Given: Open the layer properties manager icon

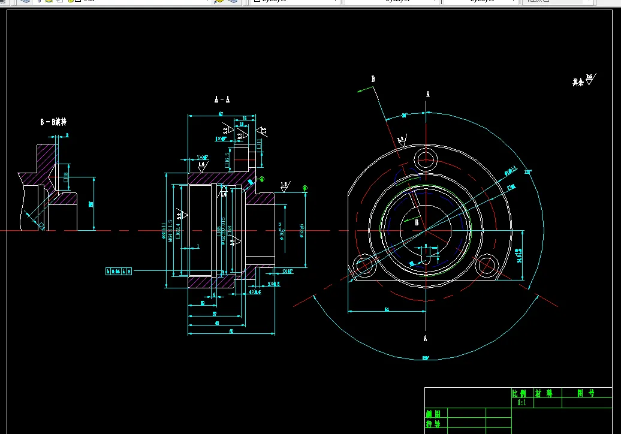Looking at the screenshot, I should point(25,1).
